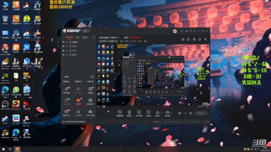Open the 全民乐PK tool
Image resolution: width=271 pixels, height=152 pixels.
[66, 113]
